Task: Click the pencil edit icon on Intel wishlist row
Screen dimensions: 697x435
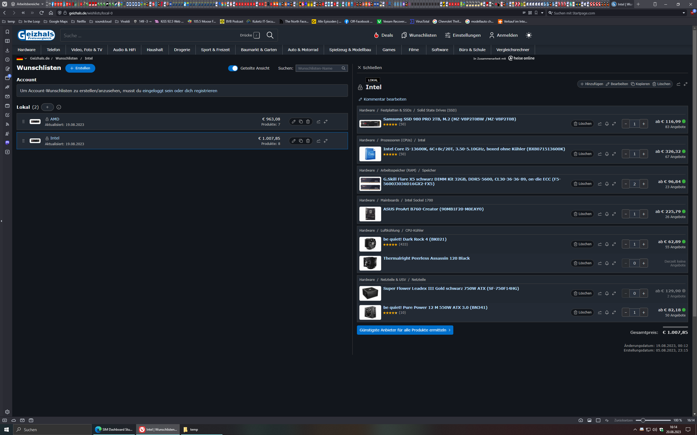Action: (294, 141)
